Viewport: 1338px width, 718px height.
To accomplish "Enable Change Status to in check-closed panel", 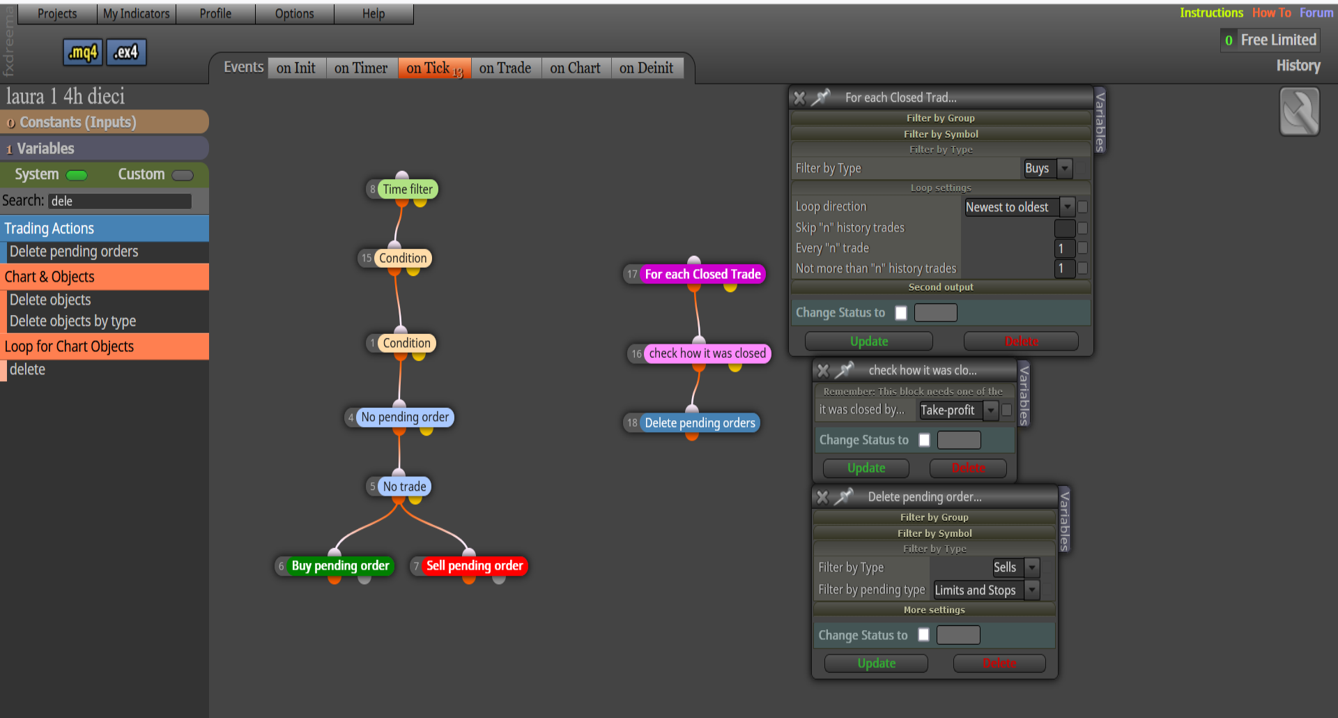I will tap(924, 440).
